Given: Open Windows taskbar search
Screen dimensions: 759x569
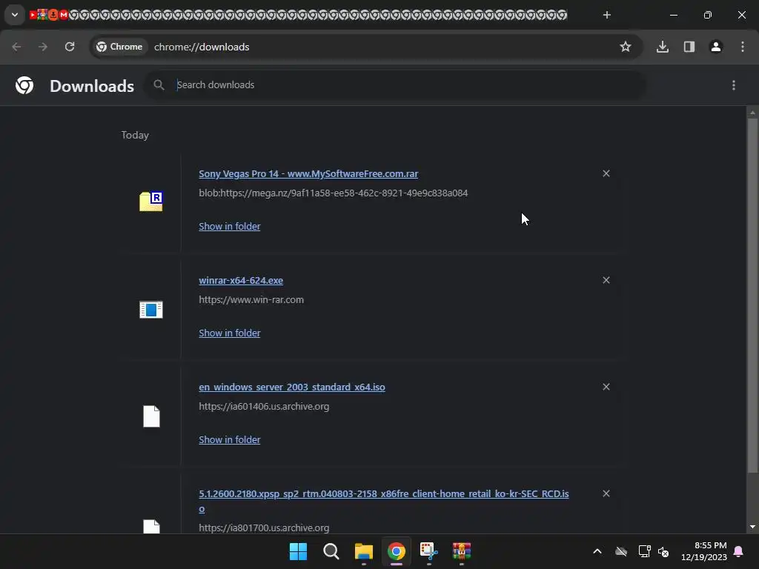Looking at the screenshot, I should [331, 551].
